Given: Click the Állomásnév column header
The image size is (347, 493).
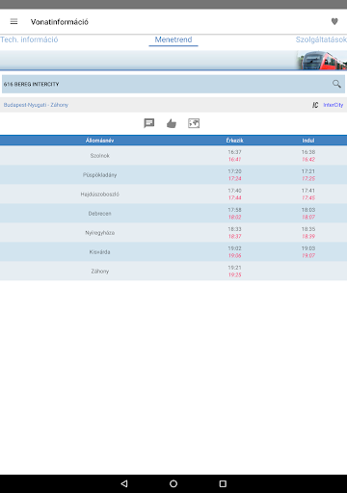Looking at the screenshot, I should tap(99, 141).
